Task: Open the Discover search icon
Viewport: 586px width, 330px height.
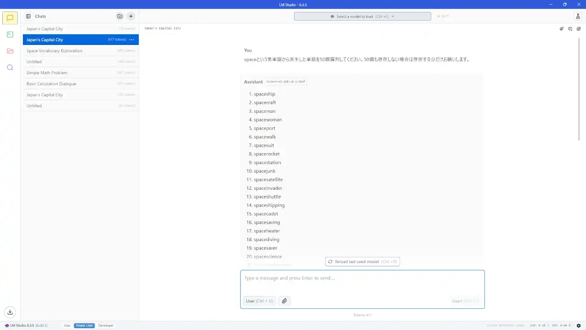Action: 10,67
